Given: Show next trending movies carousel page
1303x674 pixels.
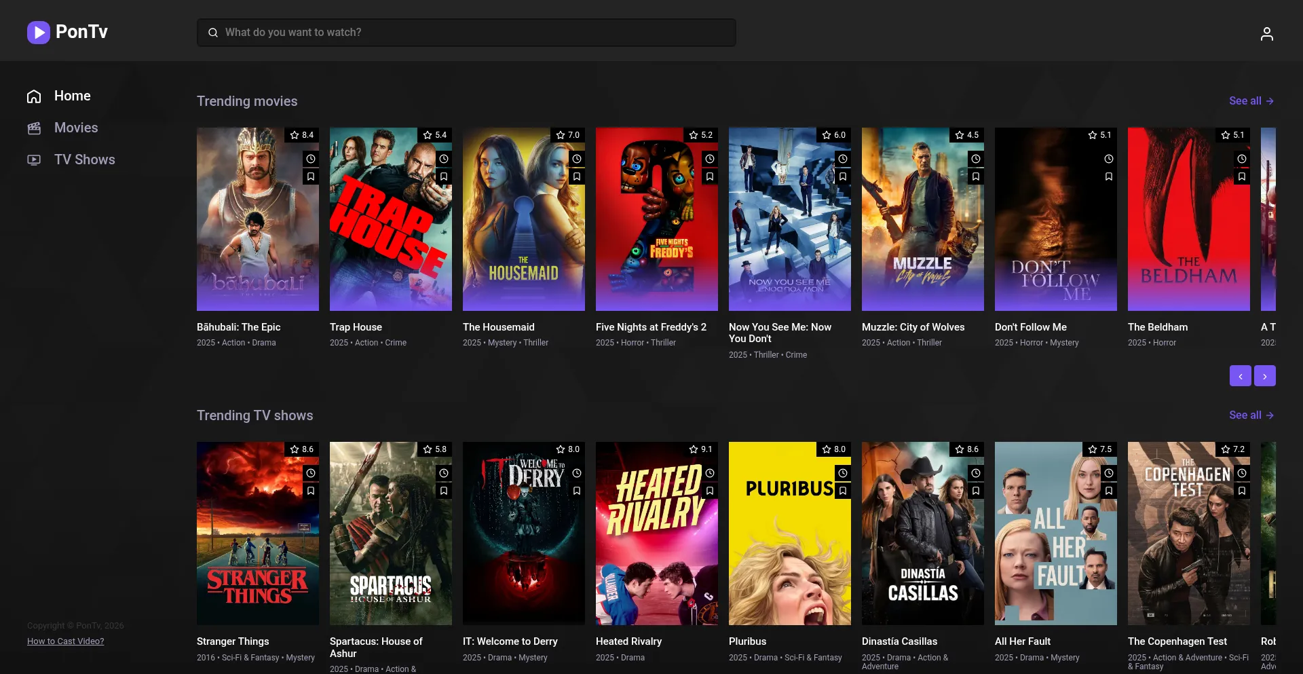Looking at the screenshot, I should pos(1265,376).
